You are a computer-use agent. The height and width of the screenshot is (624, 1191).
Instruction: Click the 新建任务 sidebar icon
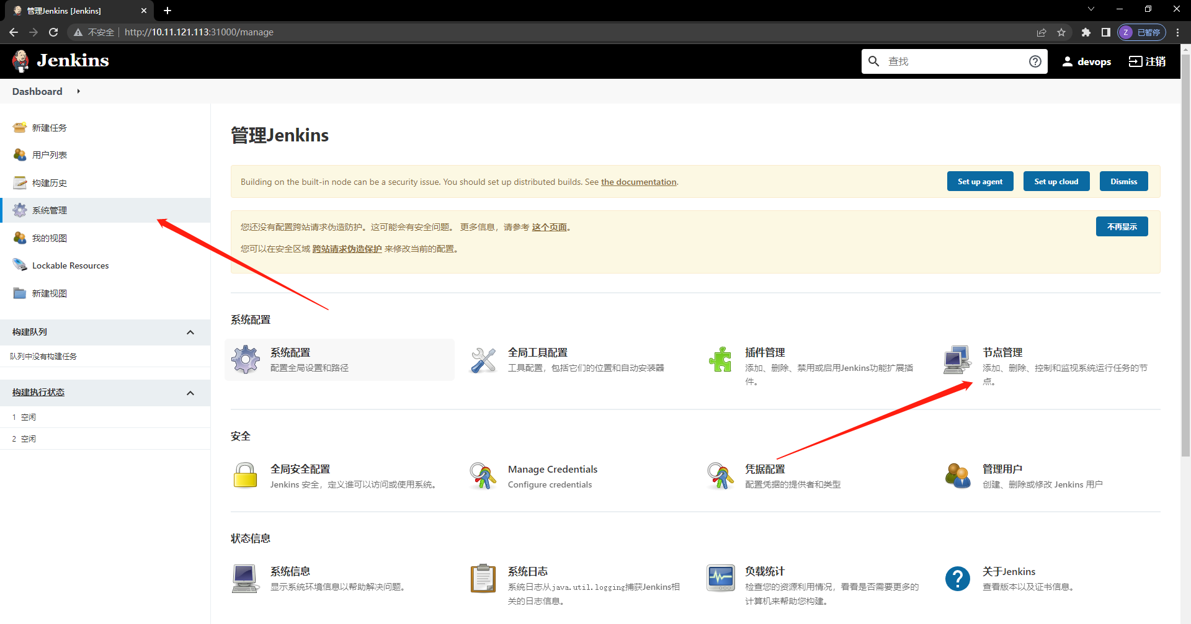[x=20, y=128]
